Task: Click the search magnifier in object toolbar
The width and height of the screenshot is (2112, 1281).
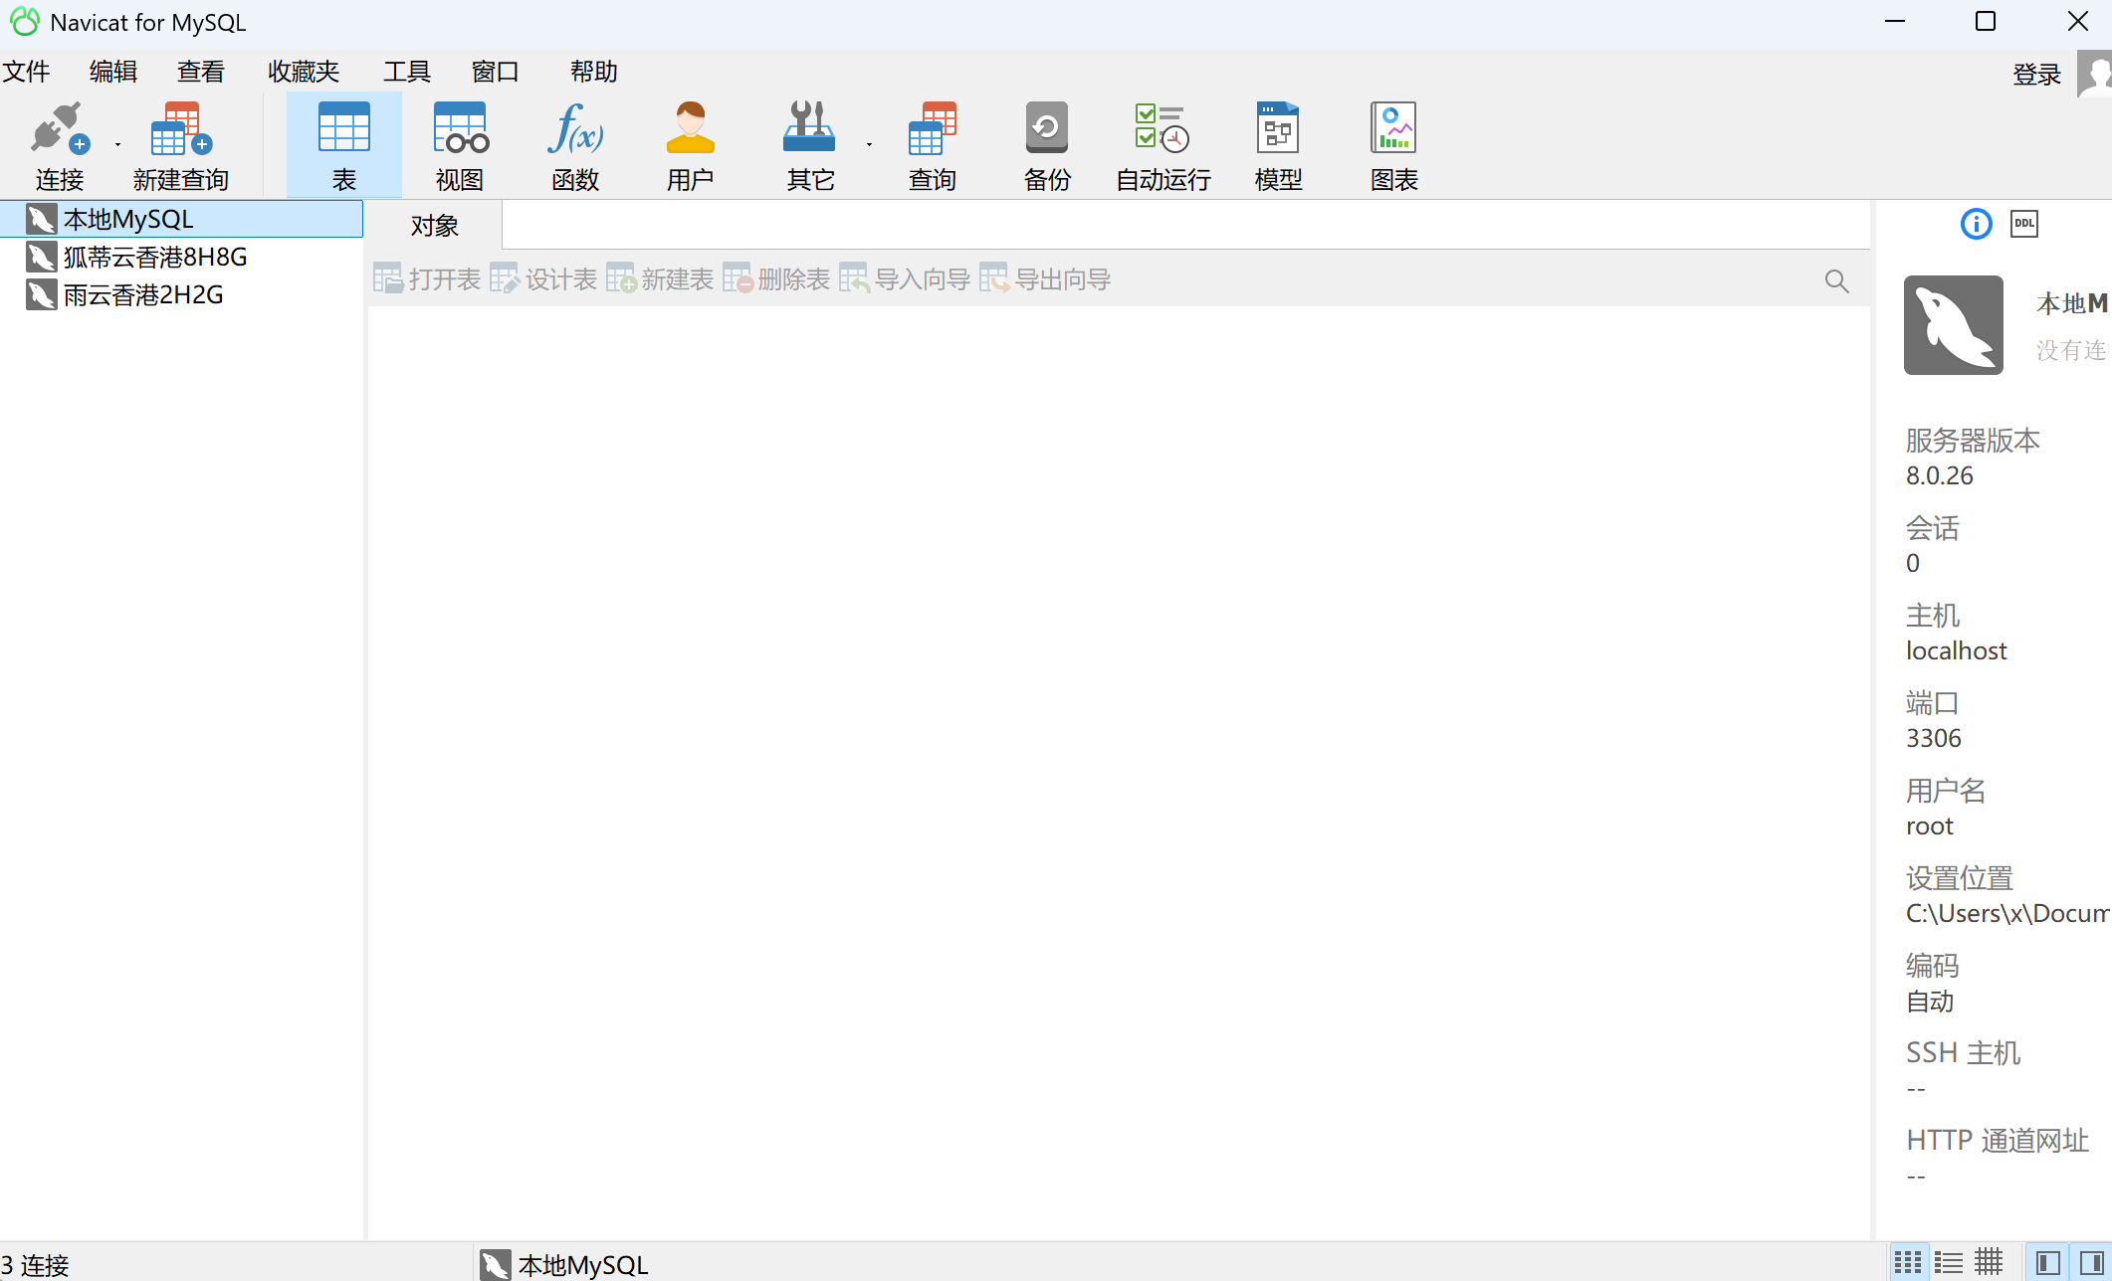Action: pyautogui.click(x=1836, y=281)
